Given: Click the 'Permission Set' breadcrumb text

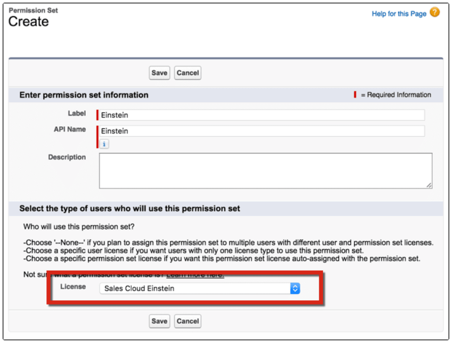Looking at the screenshot, I should pos(33,11).
